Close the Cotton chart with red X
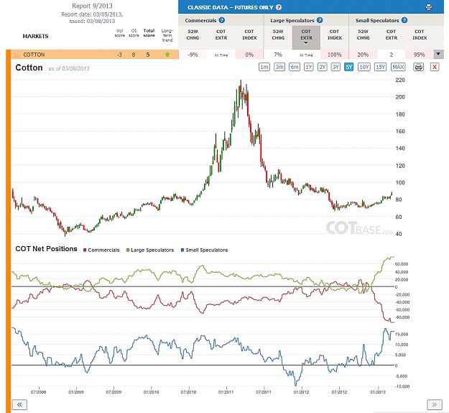The width and height of the screenshot is (449, 413). pos(435,67)
